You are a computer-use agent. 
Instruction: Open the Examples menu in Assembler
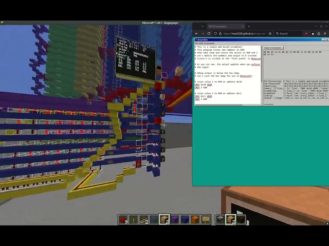(209, 43)
